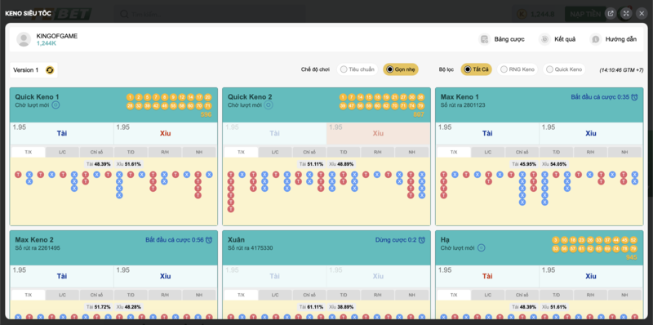Image resolution: width=653 pixels, height=325 pixels.
Task: Open T/D tab in Xuân card
Action: tap(344, 296)
